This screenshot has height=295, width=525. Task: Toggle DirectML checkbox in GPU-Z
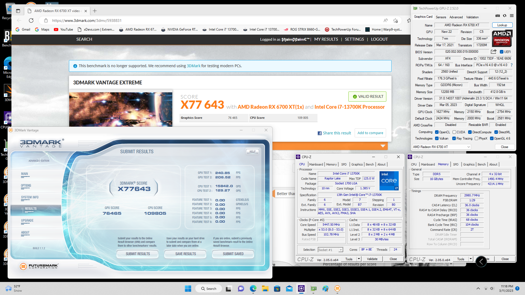(496, 132)
